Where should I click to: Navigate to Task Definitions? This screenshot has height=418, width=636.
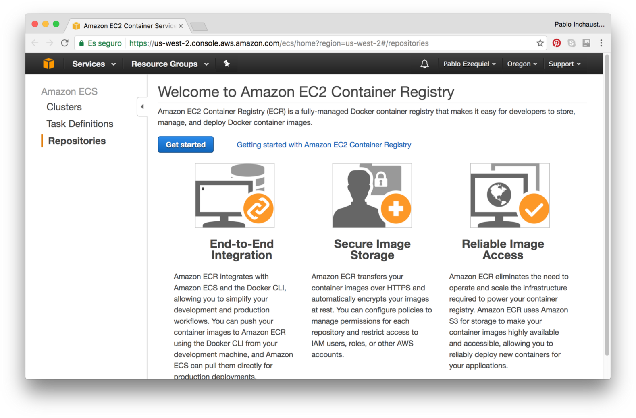coord(80,124)
